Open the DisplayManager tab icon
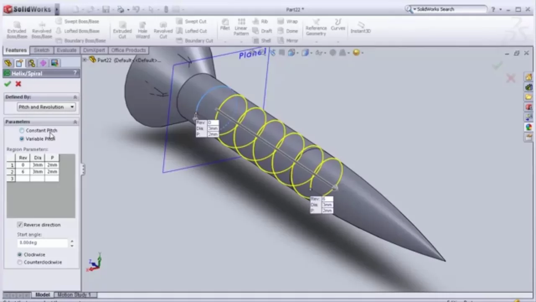536x302 pixels. (54, 63)
